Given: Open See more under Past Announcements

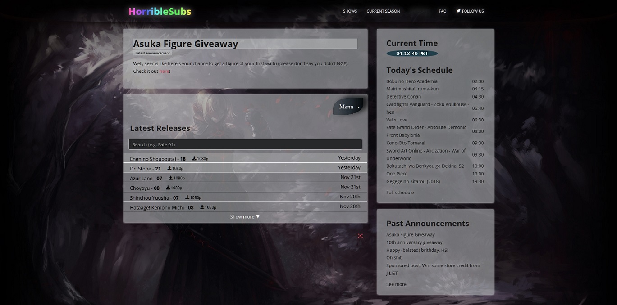Looking at the screenshot, I should [396, 284].
